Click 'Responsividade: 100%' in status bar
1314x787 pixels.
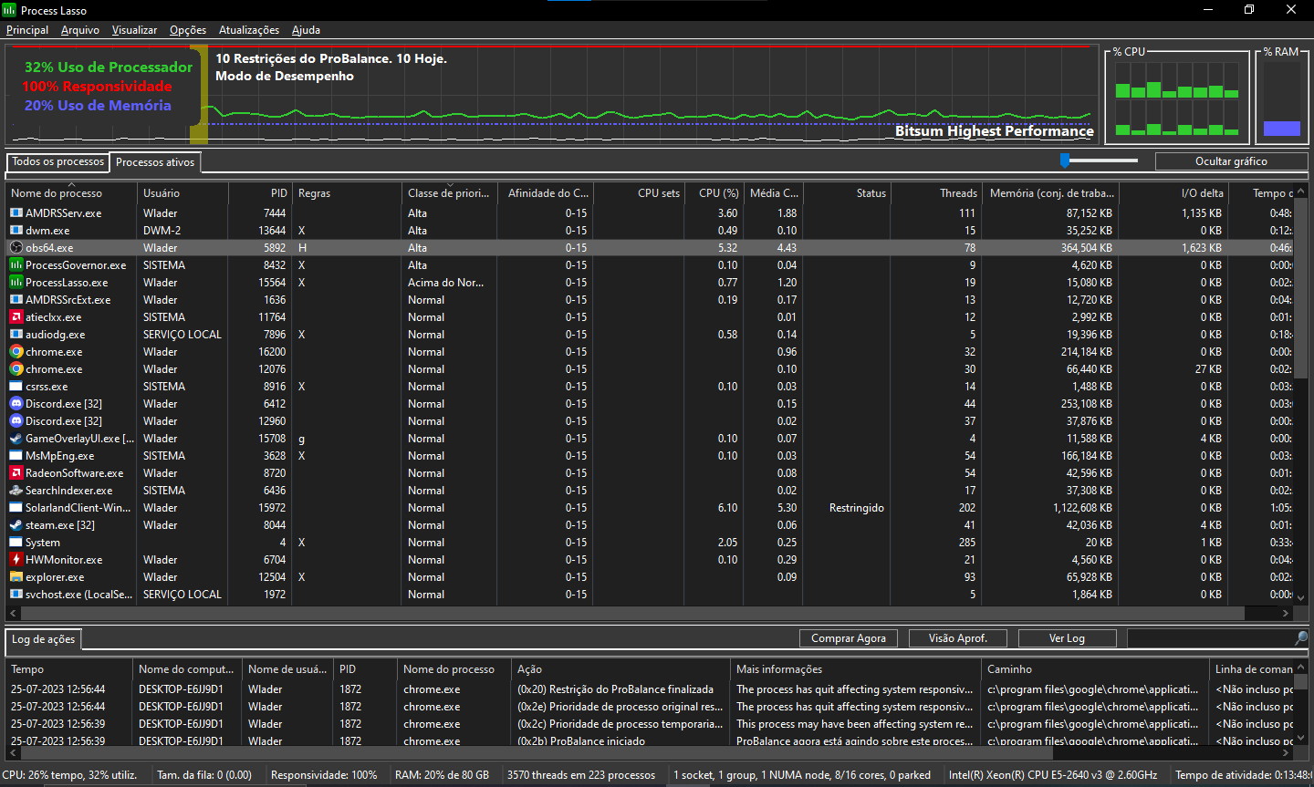[x=324, y=775]
